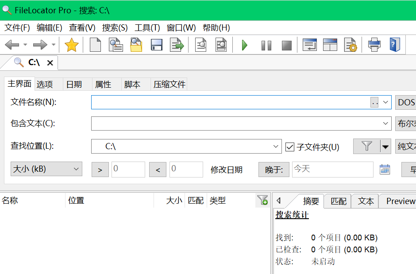Image resolution: width=416 pixels, height=274 pixels.
Task: Open the 搜索(S) menu
Action: click(x=115, y=28)
